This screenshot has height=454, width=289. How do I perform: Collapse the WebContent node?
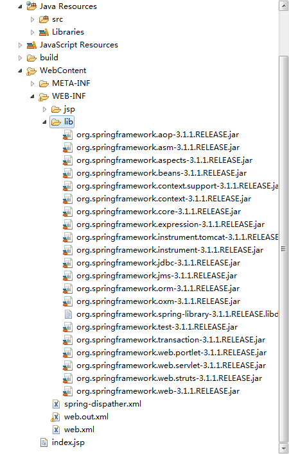(20, 71)
